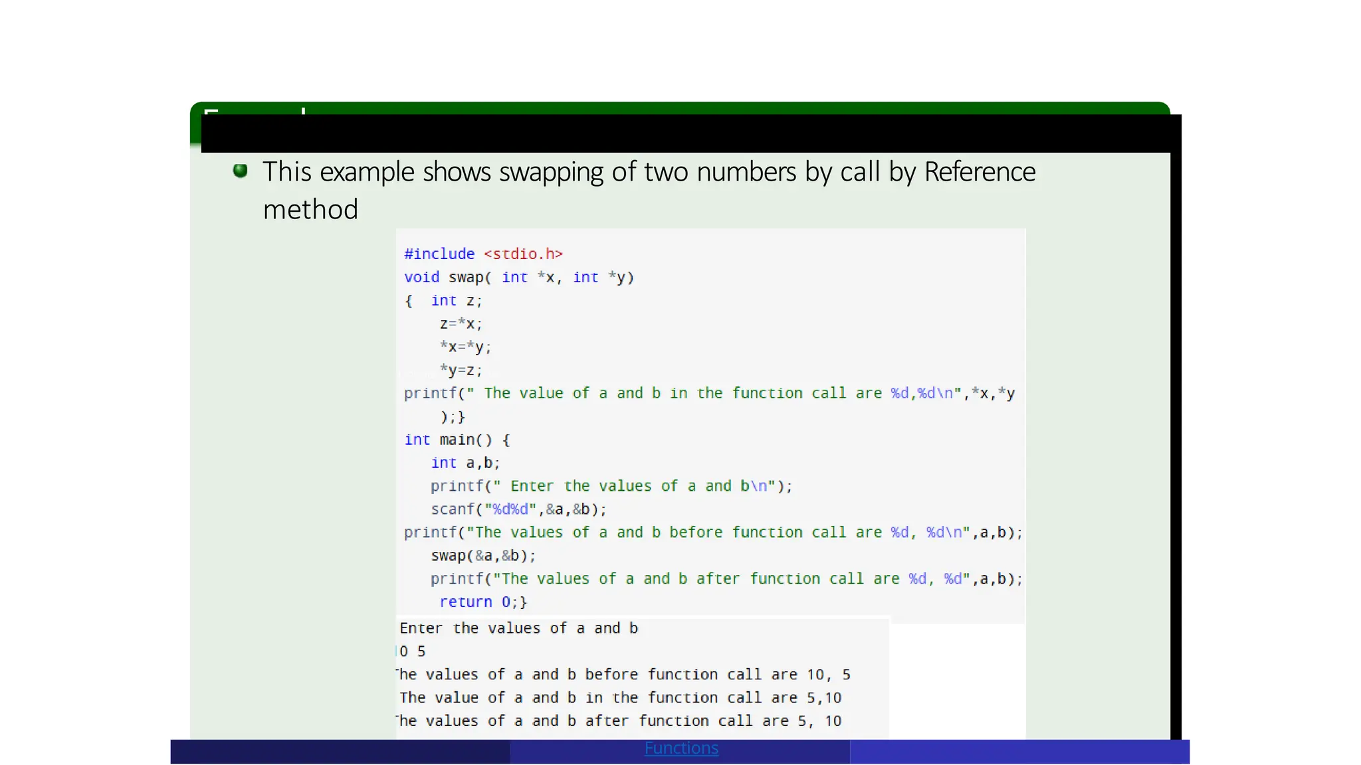Viewport: 1361px width, 765px height.
Task: Click the 'int main() {' line
Action: tap(457, 440)
